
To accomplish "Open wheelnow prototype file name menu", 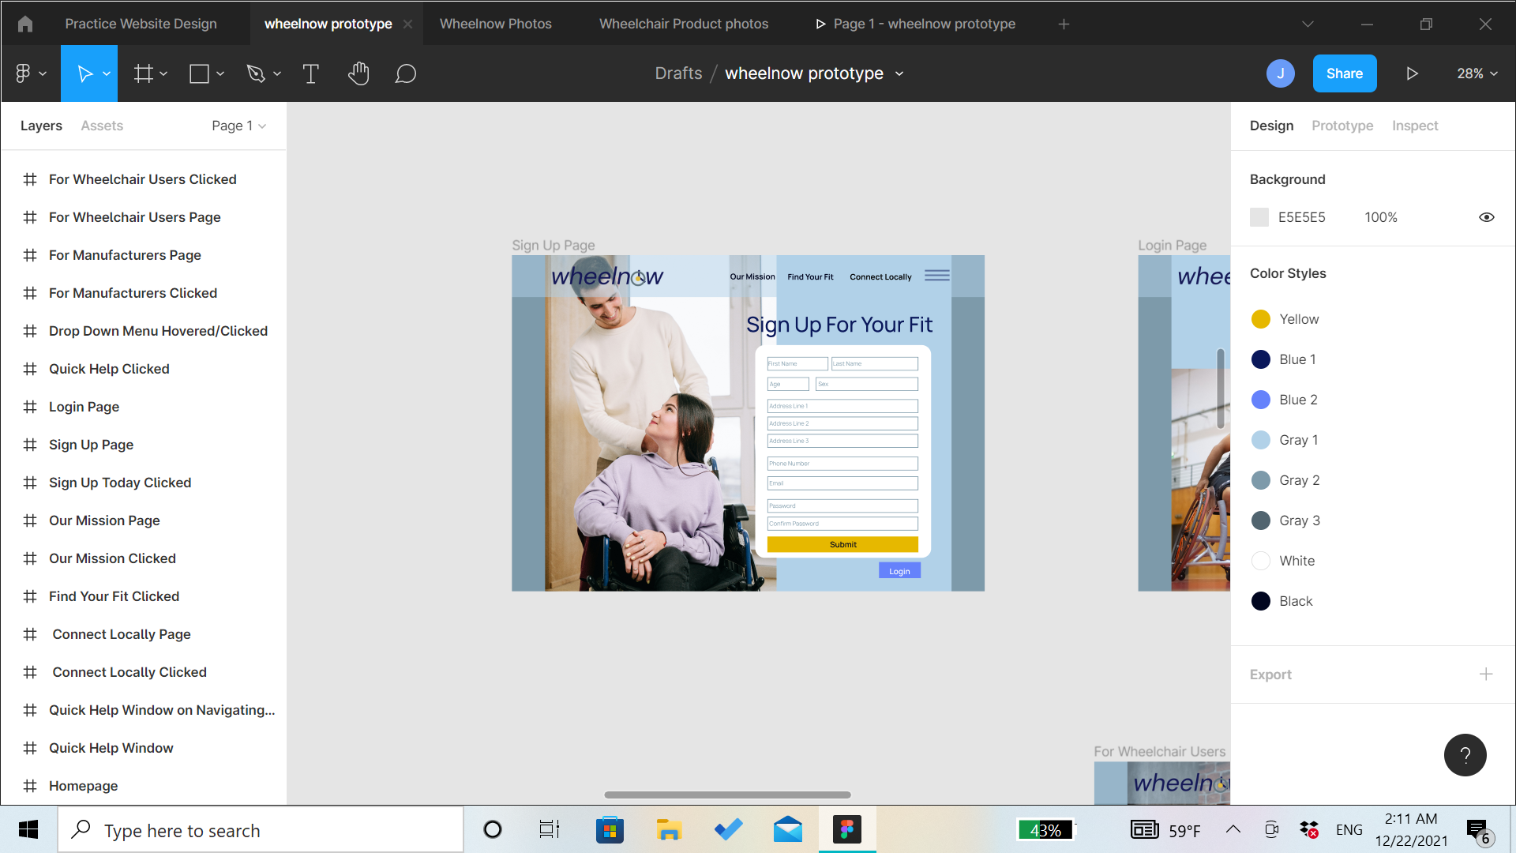I will point(814,73).
